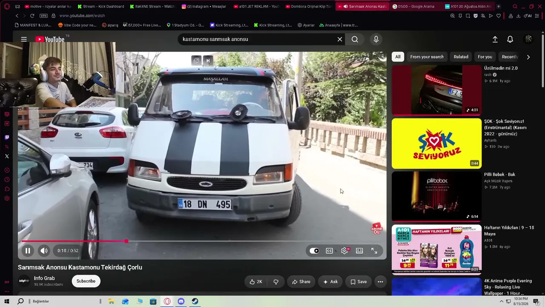Go to YouTube home via logo
Image resolution: width=545 pixels, height=307 pixels.
(50, 39)
